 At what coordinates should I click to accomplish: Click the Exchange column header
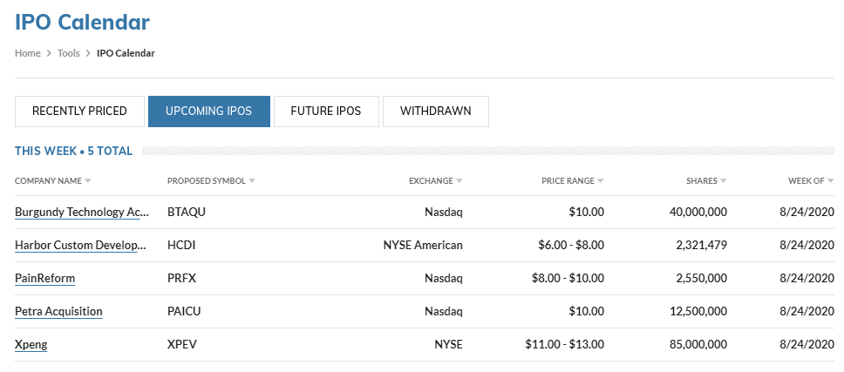tap(431, 181)
